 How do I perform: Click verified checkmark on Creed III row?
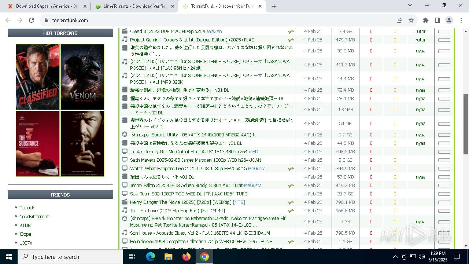click(291, 32)
